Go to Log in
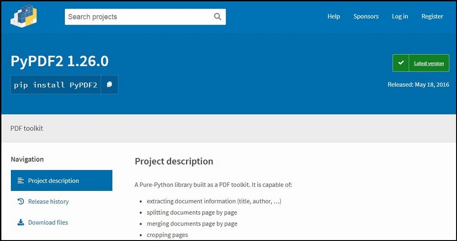Image resolution: width=457 pixels, height=241 pixels. (x=400, y=16)
